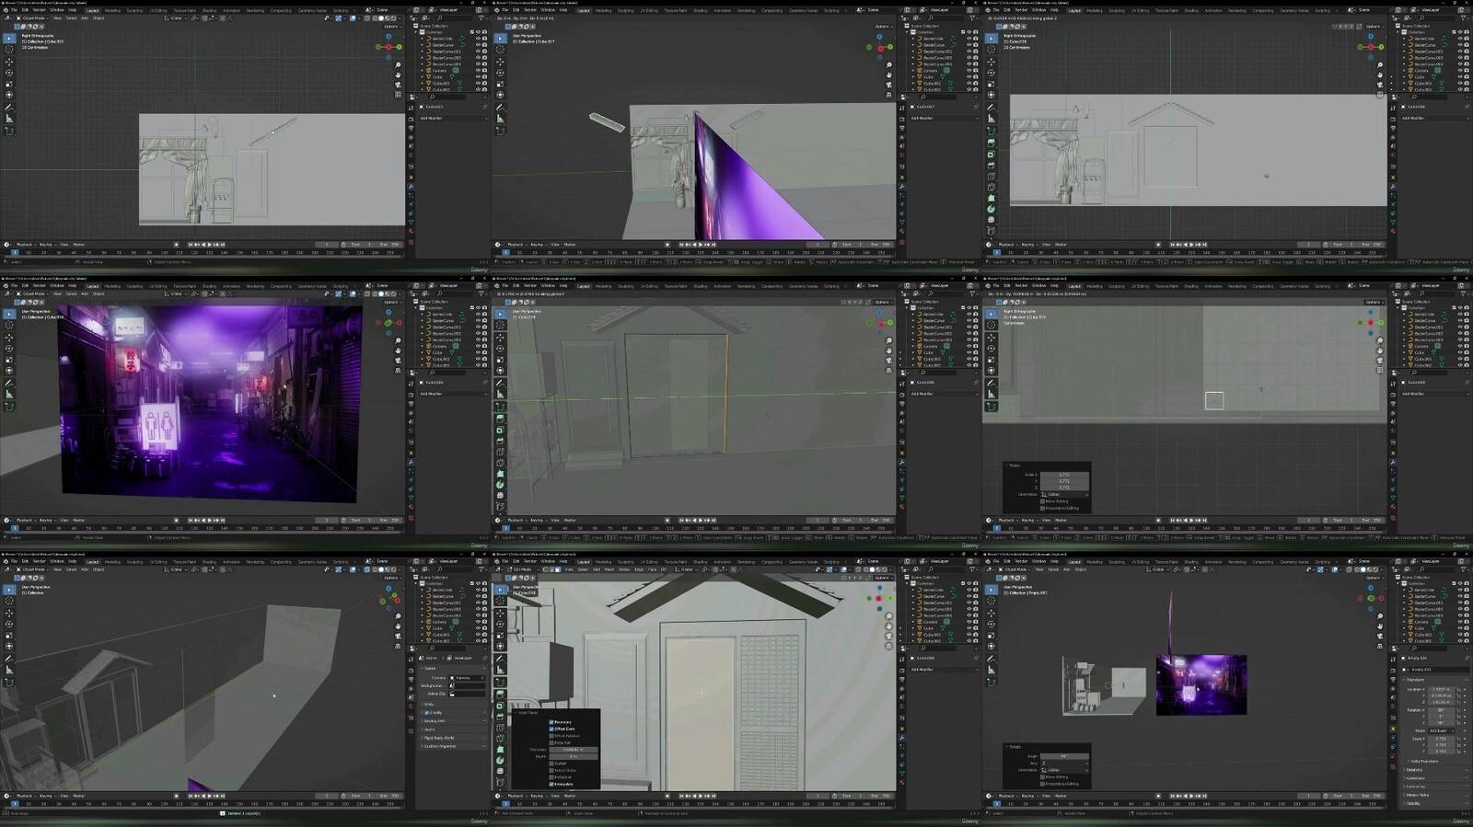Viewport: 1473px width, 827px height.
Task: Disable Interpolate checkbox in Inset Faces panel
Action: [551, 784]
